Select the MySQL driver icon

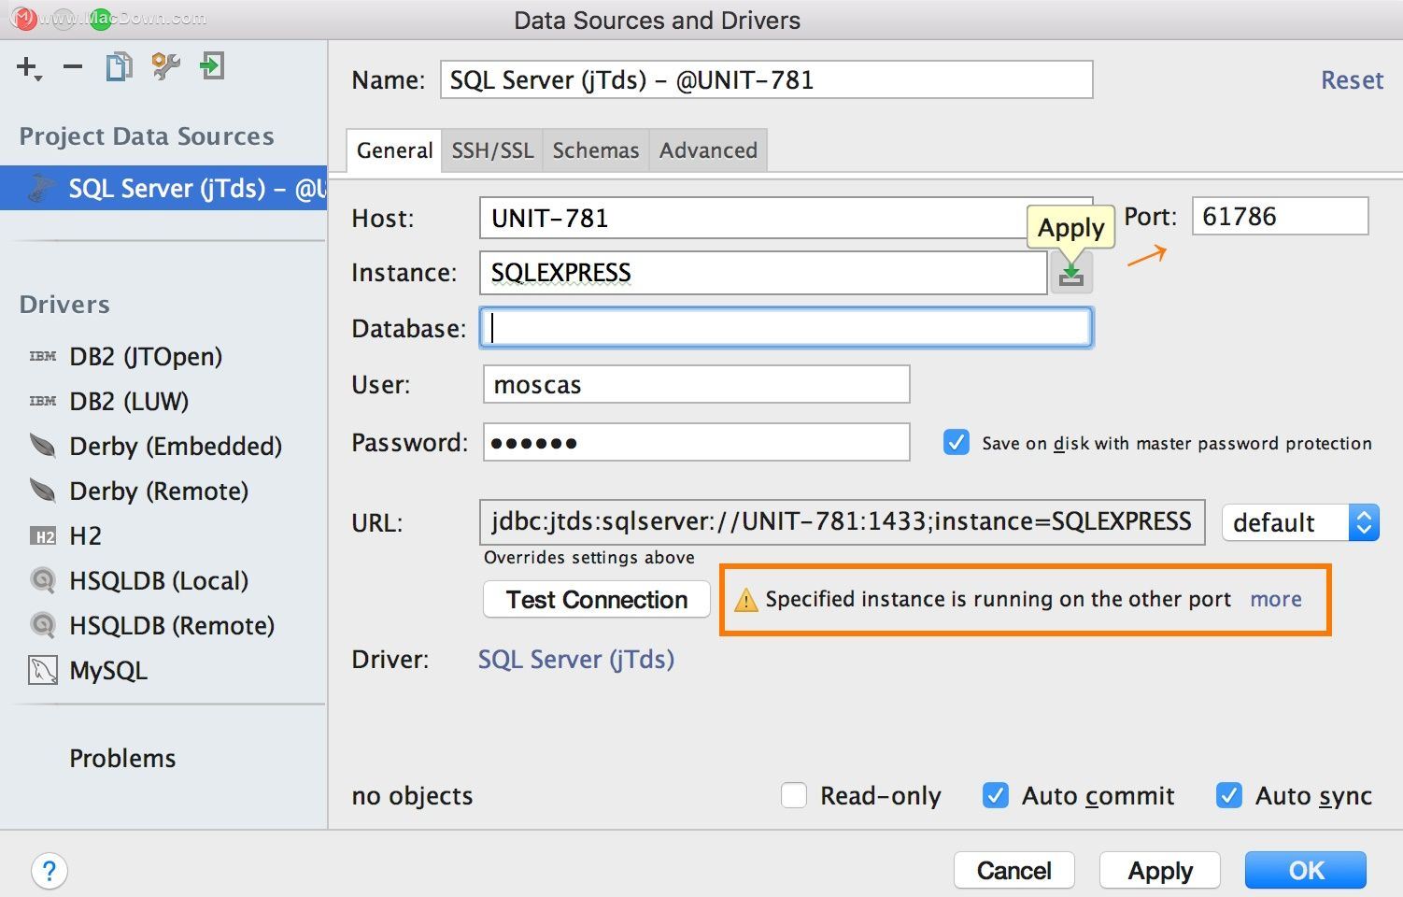click(43, 671)
